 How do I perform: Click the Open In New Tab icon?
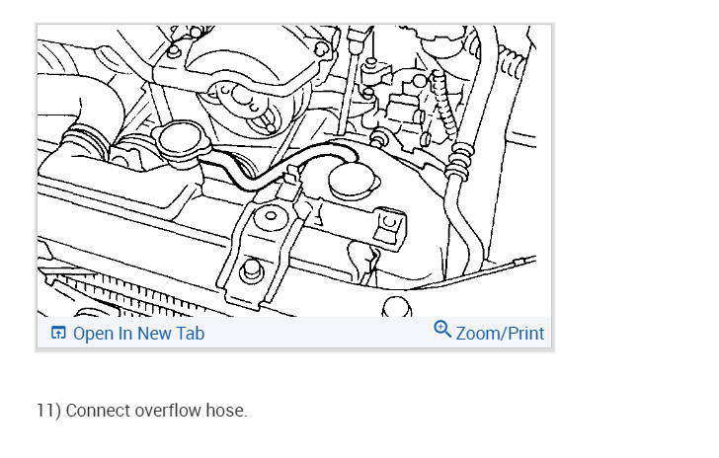[x=58, y=333]
